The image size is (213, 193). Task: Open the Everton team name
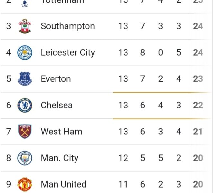click(x=56, y=79)
